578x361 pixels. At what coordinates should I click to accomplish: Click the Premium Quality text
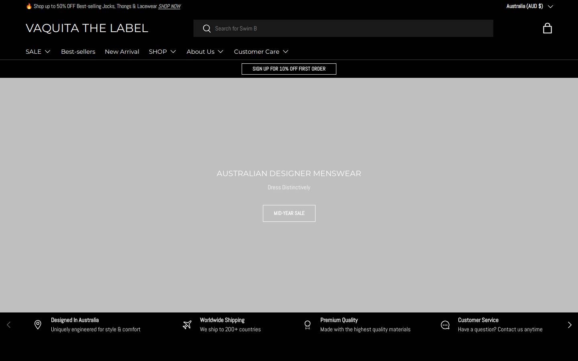tap(339, 320)
